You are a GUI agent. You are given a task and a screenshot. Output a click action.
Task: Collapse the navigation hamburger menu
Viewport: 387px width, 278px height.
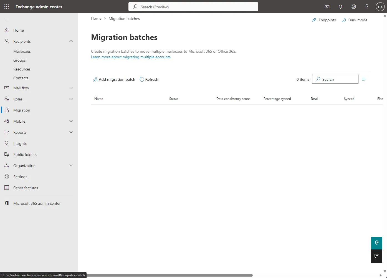pos(7,19)
